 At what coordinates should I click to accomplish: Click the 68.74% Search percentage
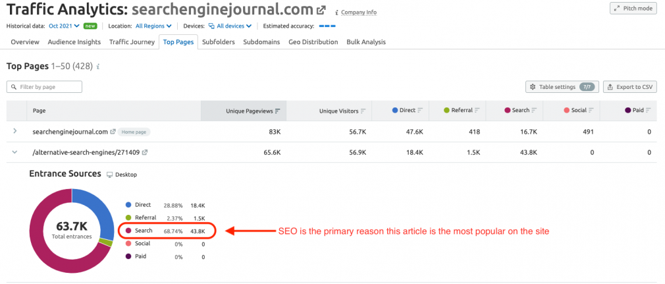(173, 231)
